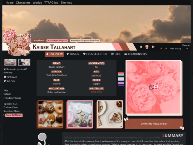Image resolution: width=193 pixels, height=145 pixels.
Task: Click the second sidebar stamp thumbnail
Action: tap(24, 62)
